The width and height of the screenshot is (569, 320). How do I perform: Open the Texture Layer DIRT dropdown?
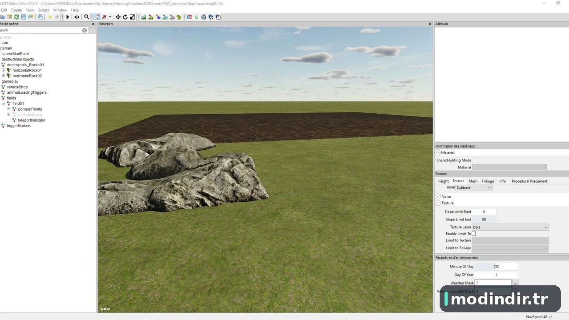tap(510, 227)
